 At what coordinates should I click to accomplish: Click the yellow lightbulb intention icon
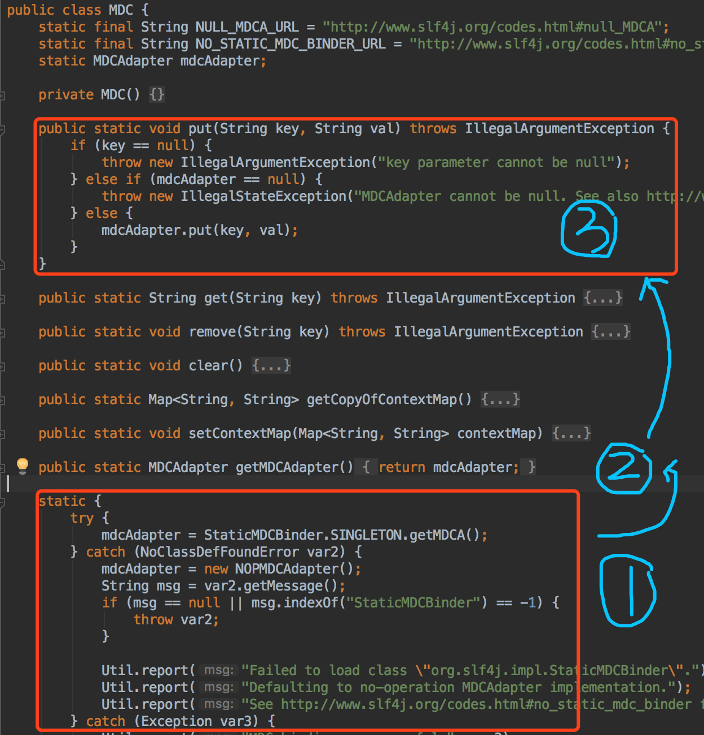pyautogui.click(x=23, y=466)
